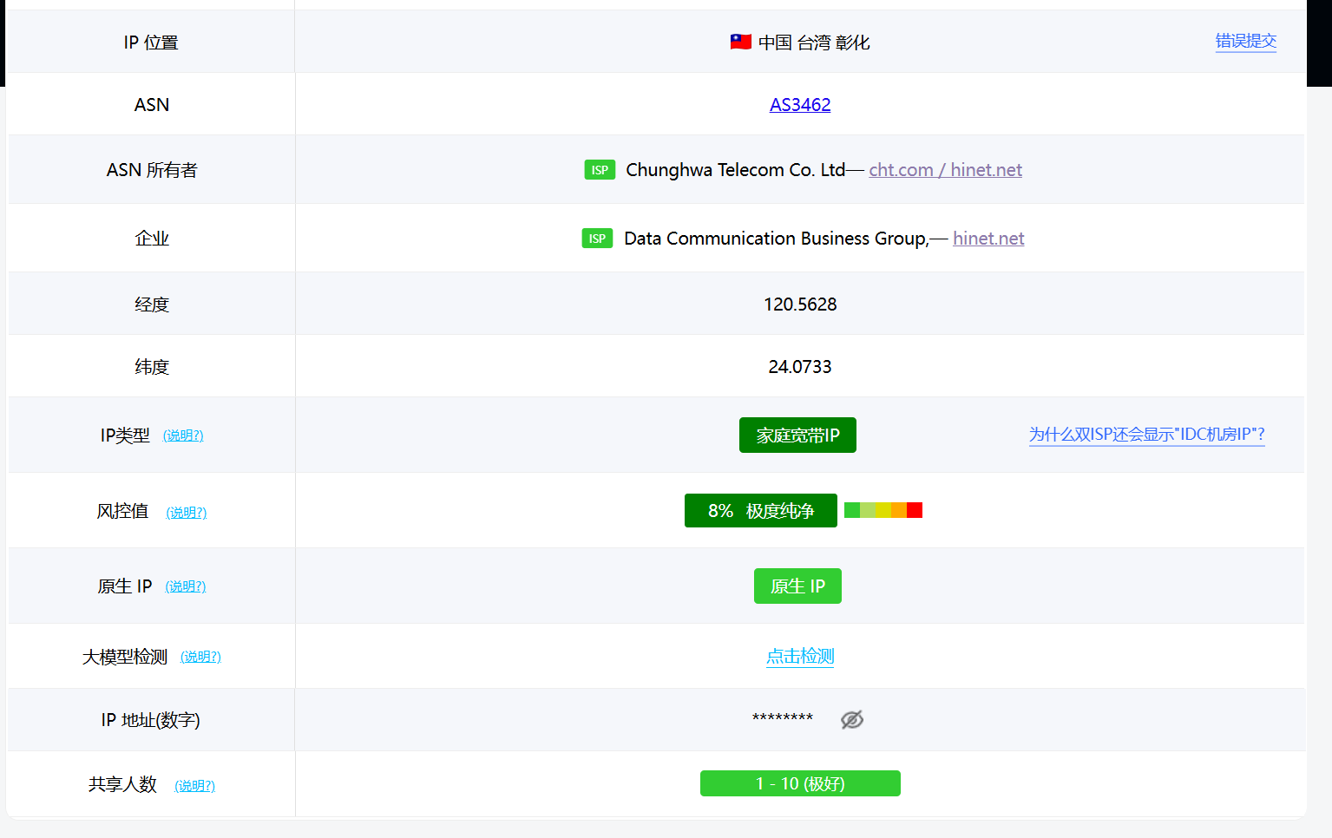
Task: Click 说明? beside 共享人数
Action: point(195,786)
